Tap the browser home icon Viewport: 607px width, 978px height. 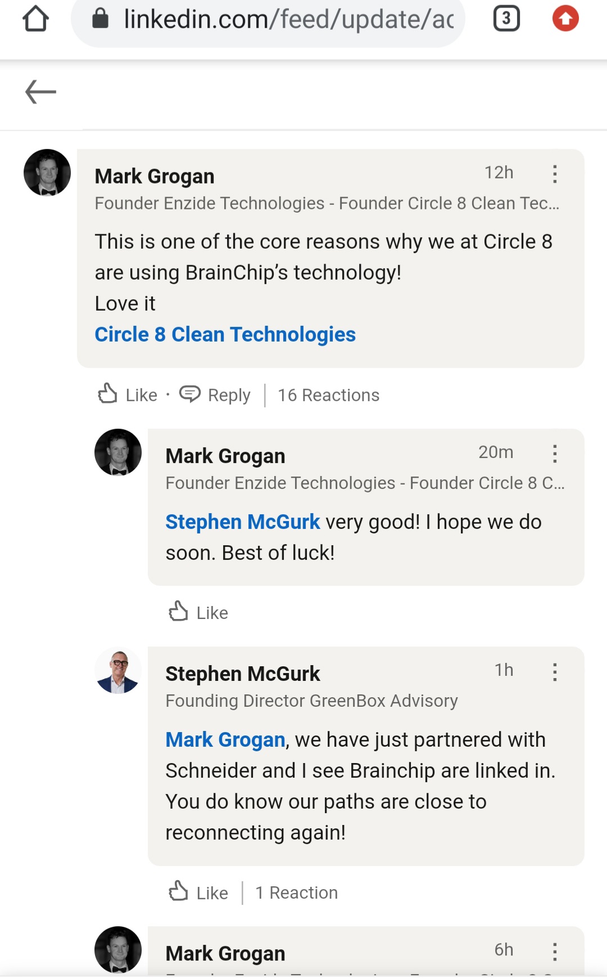[x=35, y=19]
